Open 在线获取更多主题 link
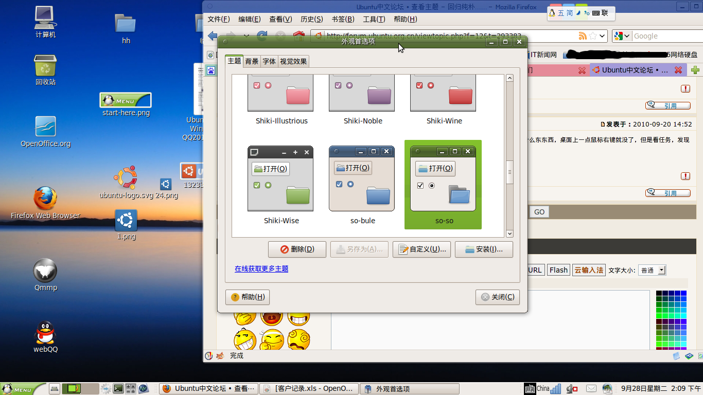 tap(261, 268)
